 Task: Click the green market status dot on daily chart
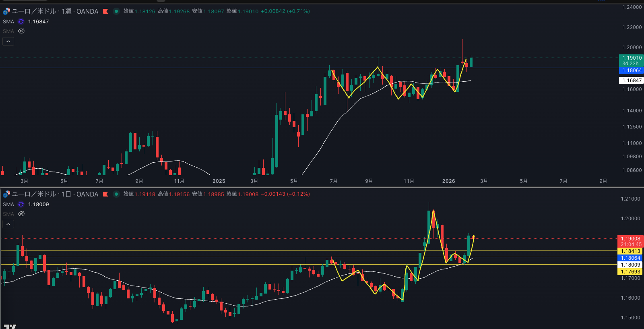116,194
